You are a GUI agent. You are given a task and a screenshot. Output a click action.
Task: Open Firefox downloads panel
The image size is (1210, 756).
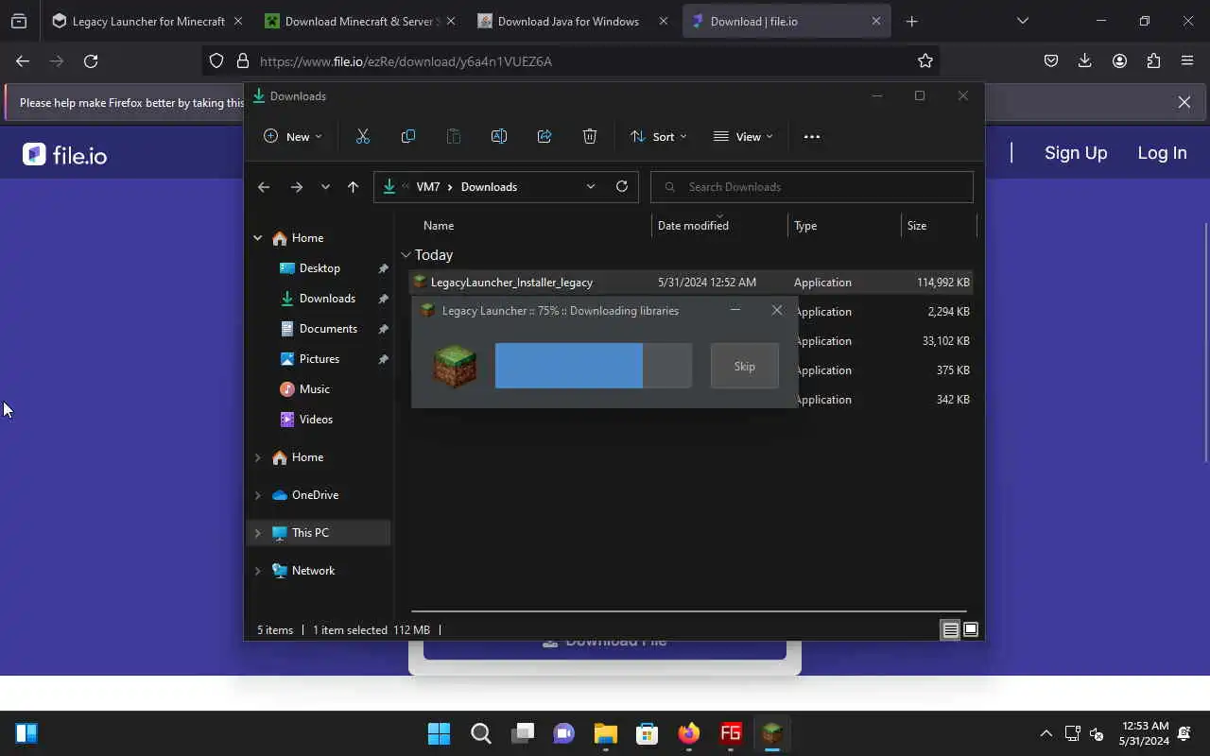1085,60
